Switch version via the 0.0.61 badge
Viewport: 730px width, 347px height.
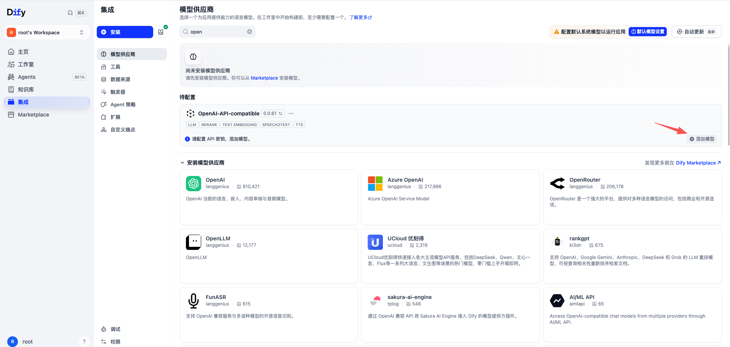coord(273,114)
